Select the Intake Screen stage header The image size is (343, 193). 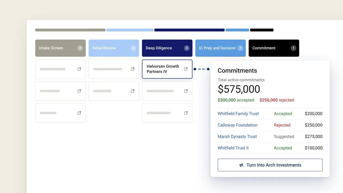[61, 48]
